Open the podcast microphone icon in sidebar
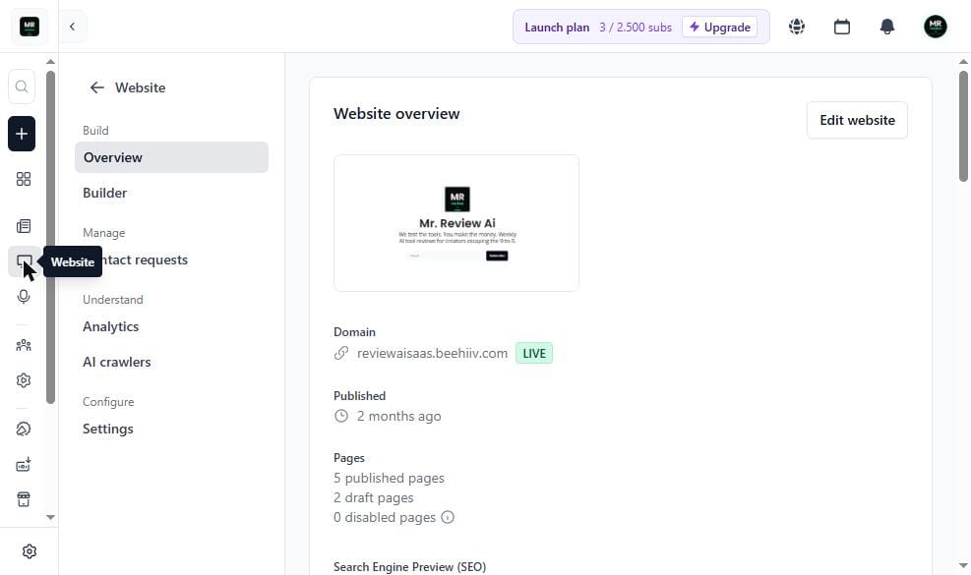Screen dimensions: 971x575 pyautogui.click(x=24, y=297)
